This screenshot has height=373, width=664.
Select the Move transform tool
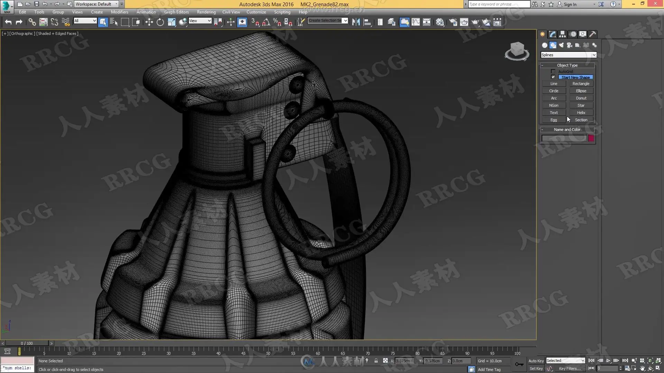click(149, 22)
